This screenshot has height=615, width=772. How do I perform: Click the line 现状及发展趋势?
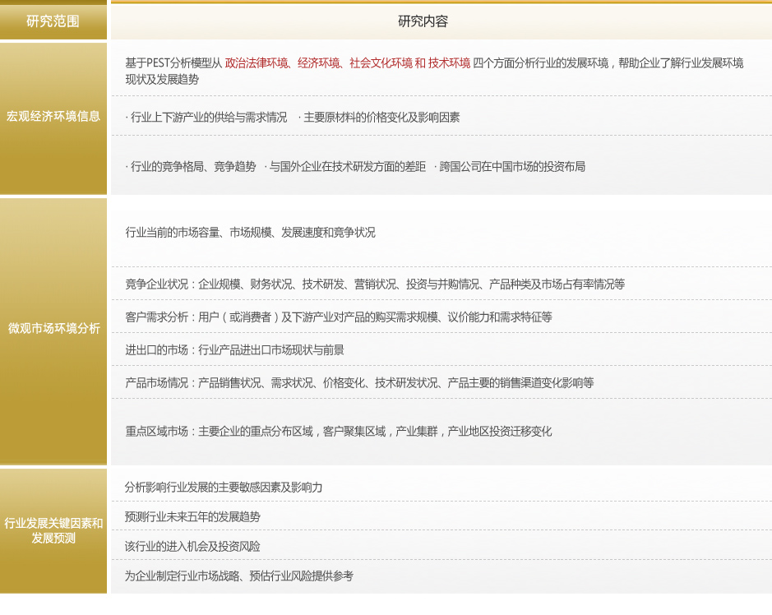[x=162, y=80]
